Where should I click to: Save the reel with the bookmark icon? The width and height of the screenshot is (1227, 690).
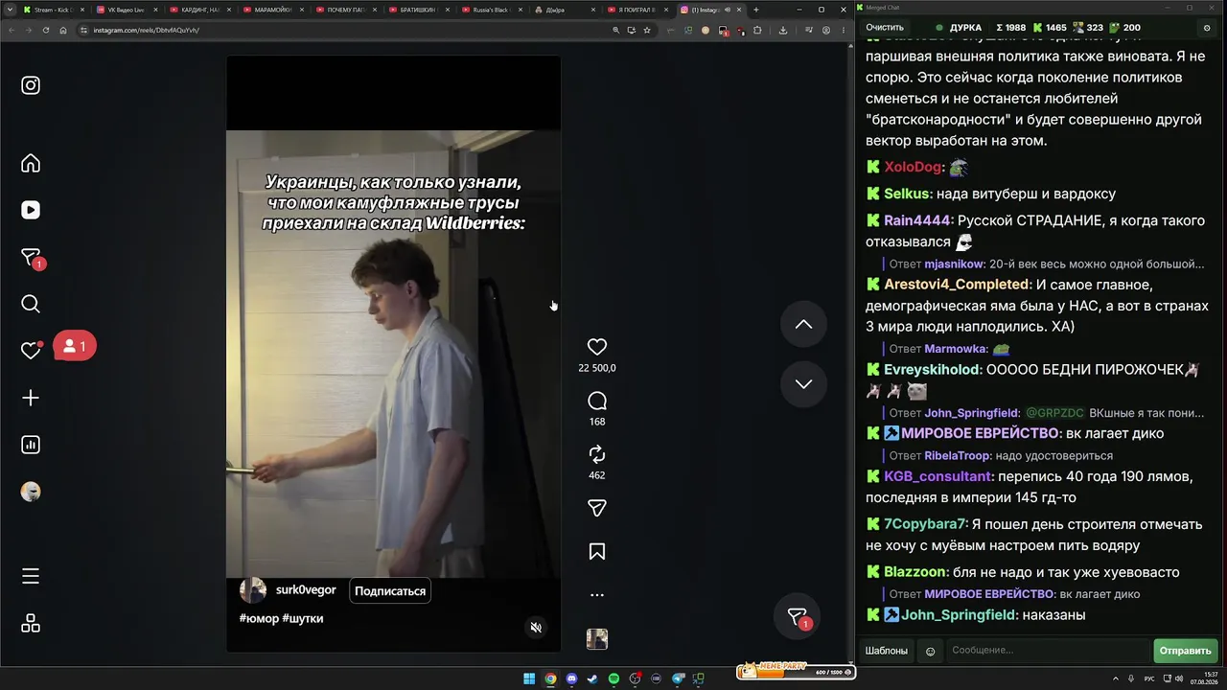click(597, 551)
